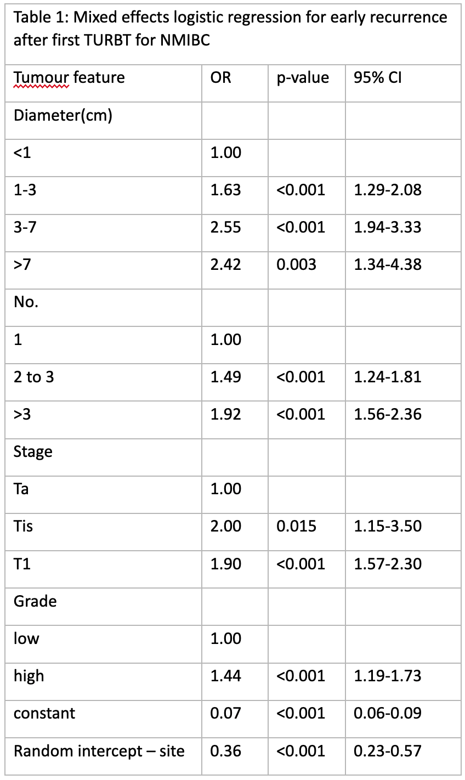
Task: Select the 'constant' row label
Action: (44, 713)
